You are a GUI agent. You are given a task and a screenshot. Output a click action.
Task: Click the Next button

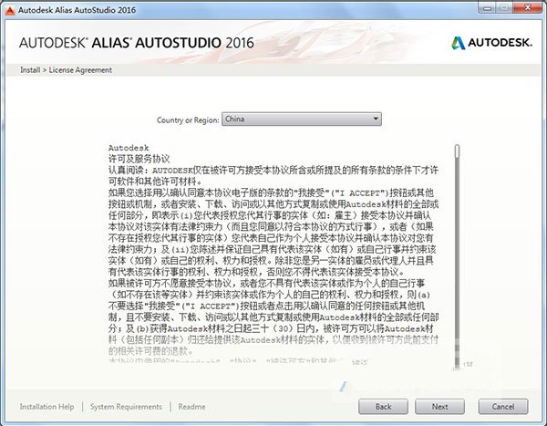pyautogui.click(x=439, y=407)
